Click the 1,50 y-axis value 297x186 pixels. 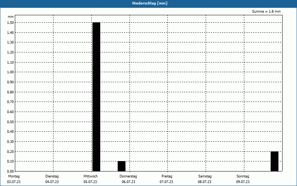point(10,23)
